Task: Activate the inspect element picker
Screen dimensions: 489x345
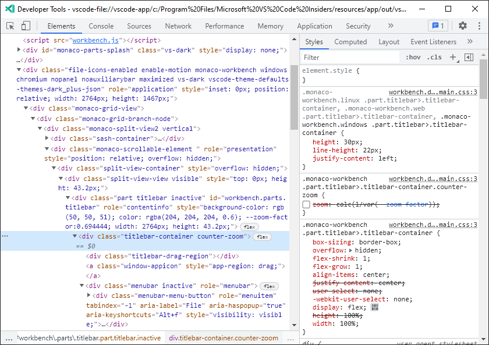Action: pos(9,26)
